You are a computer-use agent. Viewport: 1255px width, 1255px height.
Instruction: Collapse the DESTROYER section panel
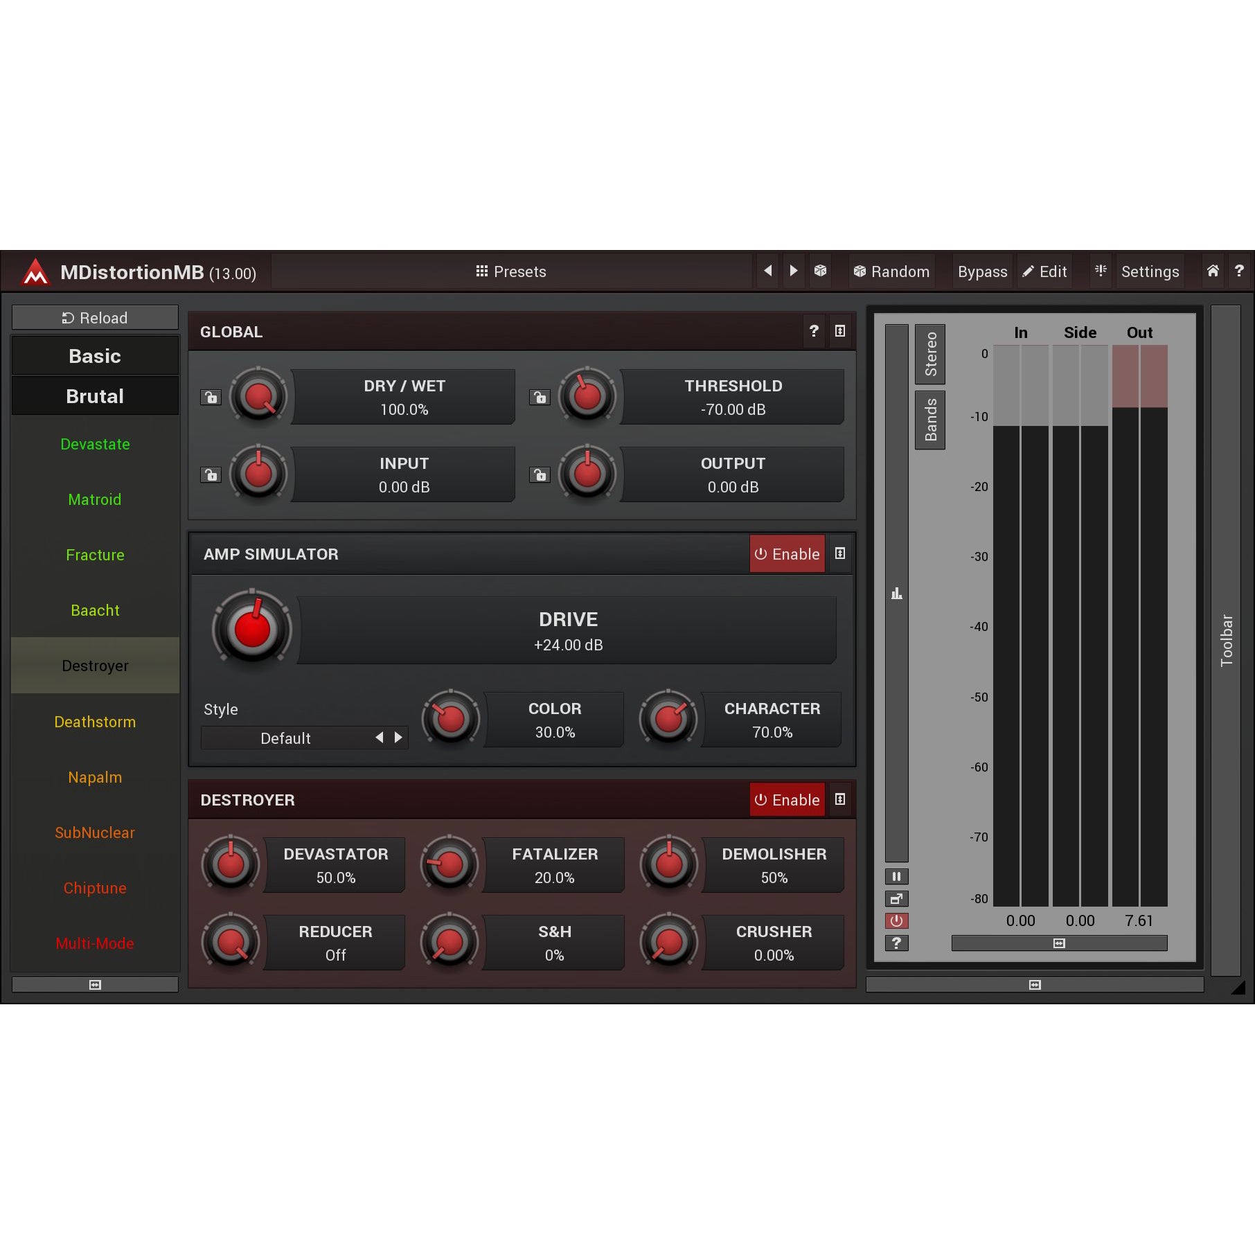840,800
